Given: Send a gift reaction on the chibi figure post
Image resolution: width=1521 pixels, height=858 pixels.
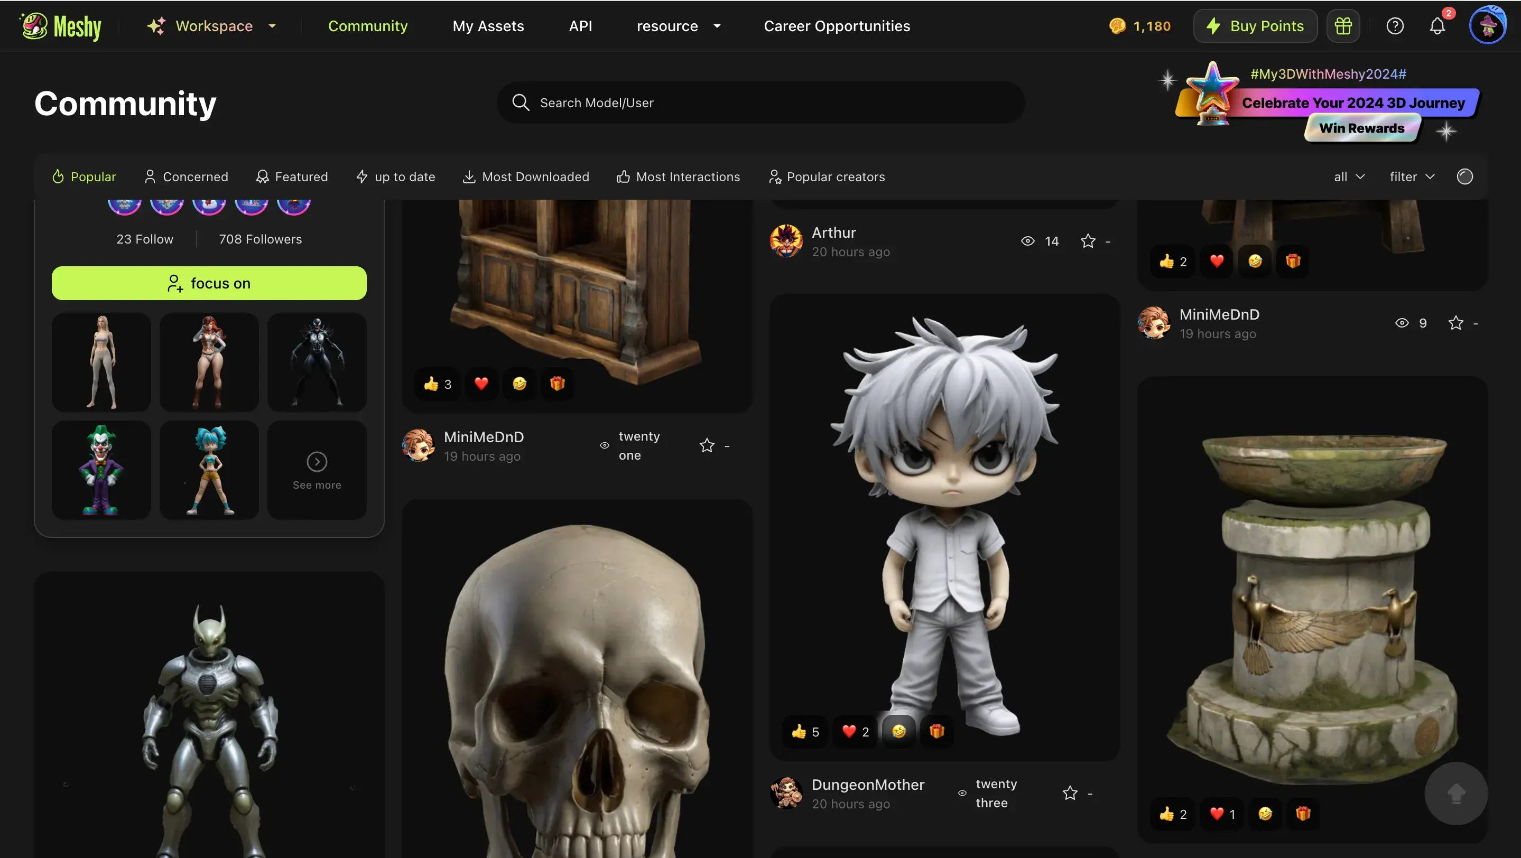Looking at the screenshot, I should [936, 732].
